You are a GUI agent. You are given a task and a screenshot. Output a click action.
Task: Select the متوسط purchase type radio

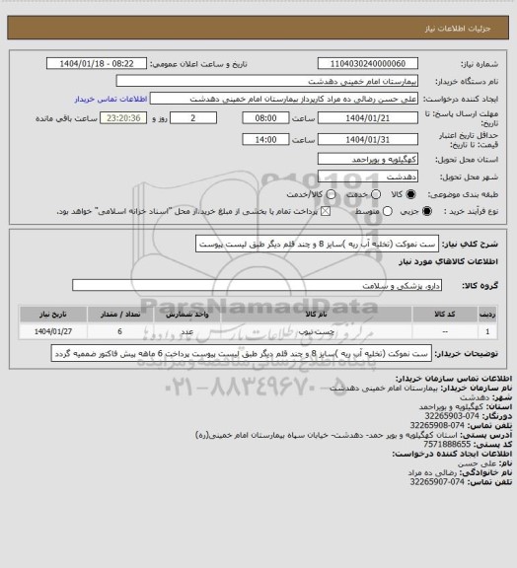[x=388, y=211]
